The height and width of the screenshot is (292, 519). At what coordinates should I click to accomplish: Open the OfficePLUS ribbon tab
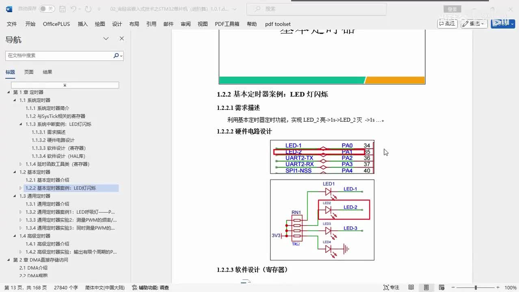[x=56, y=24]
